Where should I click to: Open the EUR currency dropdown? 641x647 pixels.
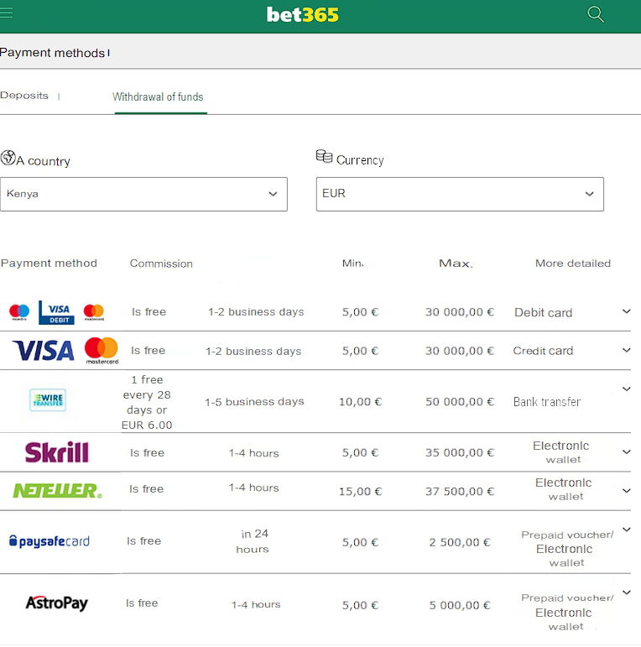pyautogui.click(x=460, y=194)
